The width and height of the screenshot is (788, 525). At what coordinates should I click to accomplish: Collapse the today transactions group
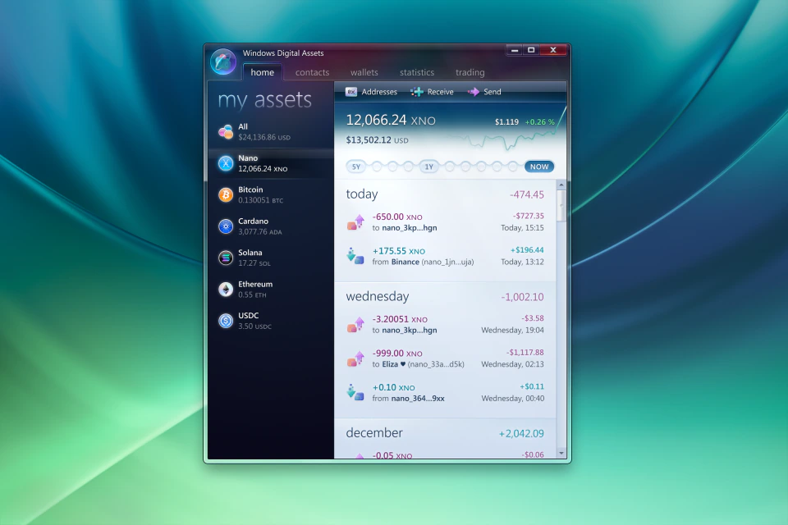coord(362,194)
